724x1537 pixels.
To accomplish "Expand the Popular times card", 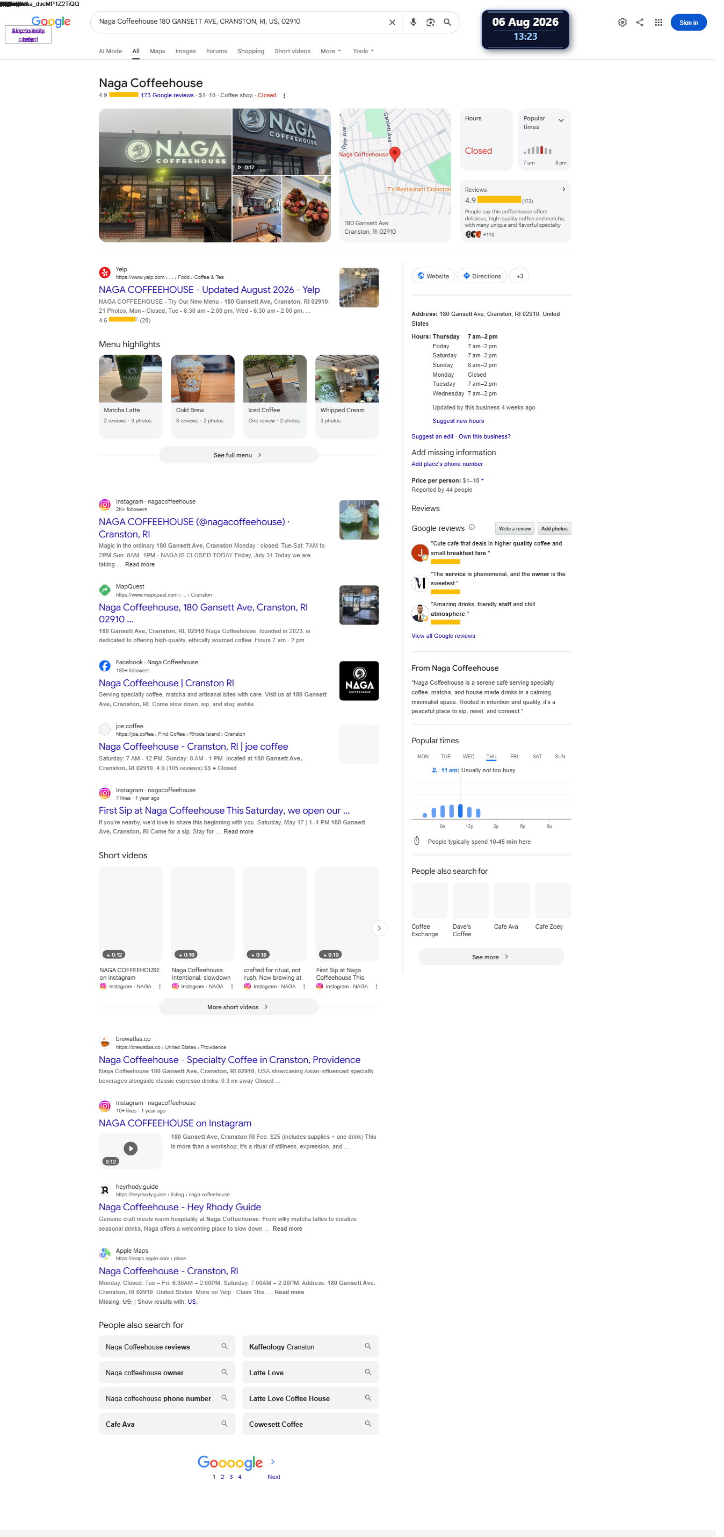I will click(561, 120).
